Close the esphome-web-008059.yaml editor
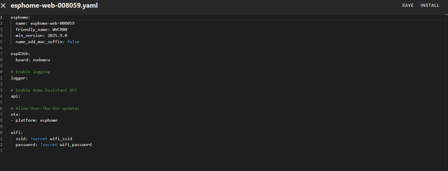Screen dimensions: 448x171 (3, 5)
